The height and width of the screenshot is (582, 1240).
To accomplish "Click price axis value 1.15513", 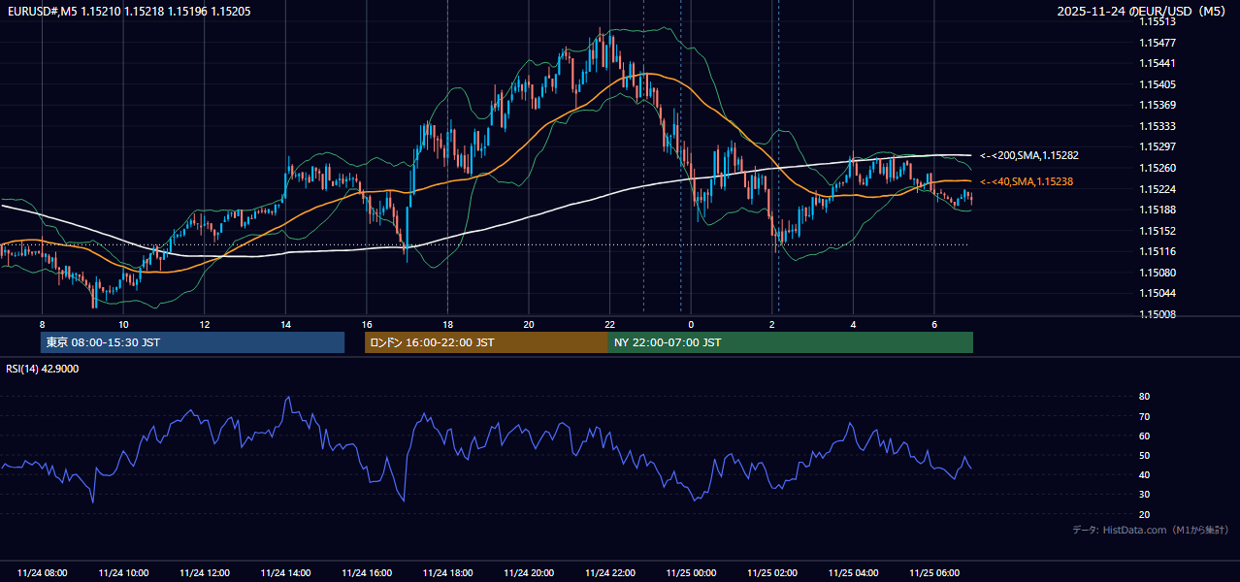I will (1158, 21).
